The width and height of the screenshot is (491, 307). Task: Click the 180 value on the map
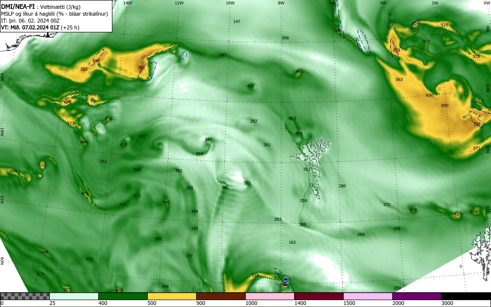tap(342, 186)
